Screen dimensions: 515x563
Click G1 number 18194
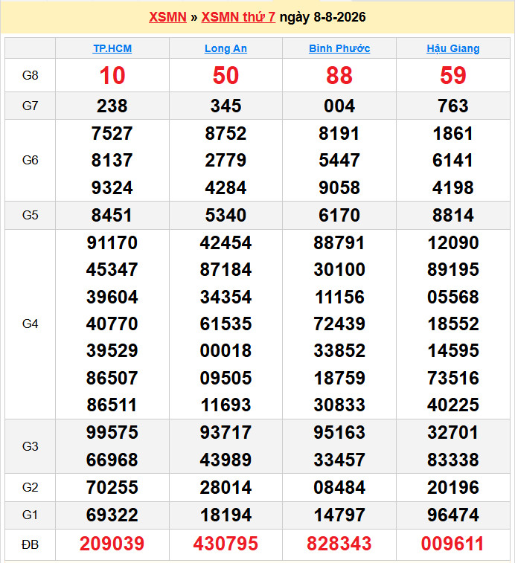[x=225, y=515]
